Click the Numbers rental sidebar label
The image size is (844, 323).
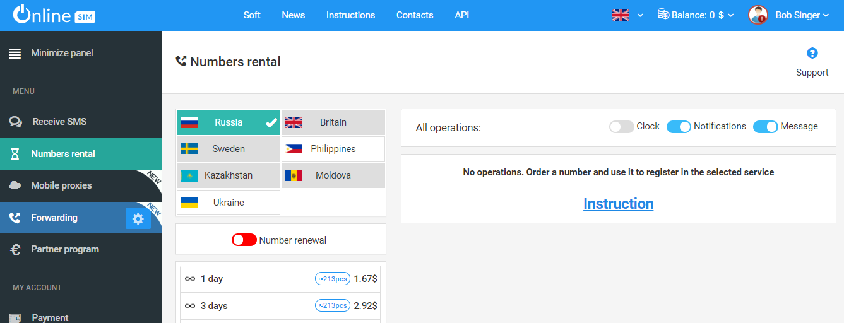(63, 154)
